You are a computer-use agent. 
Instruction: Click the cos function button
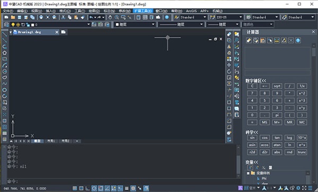coord(264,138)
